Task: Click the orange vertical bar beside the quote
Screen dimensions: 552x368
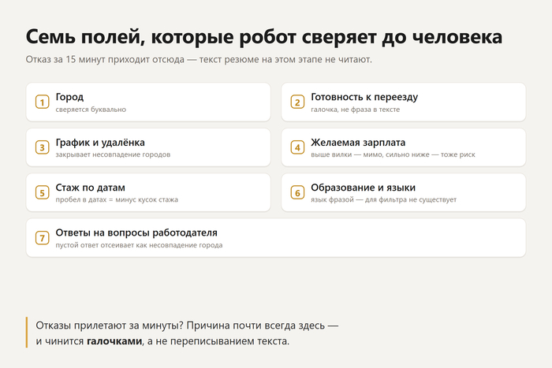Action: 27,333
